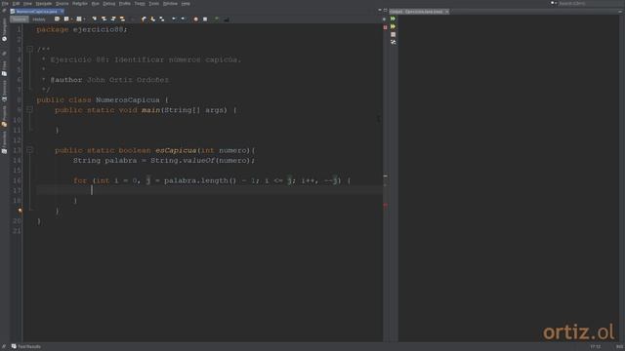Minimize the Output window group

[x=620, y=12]
